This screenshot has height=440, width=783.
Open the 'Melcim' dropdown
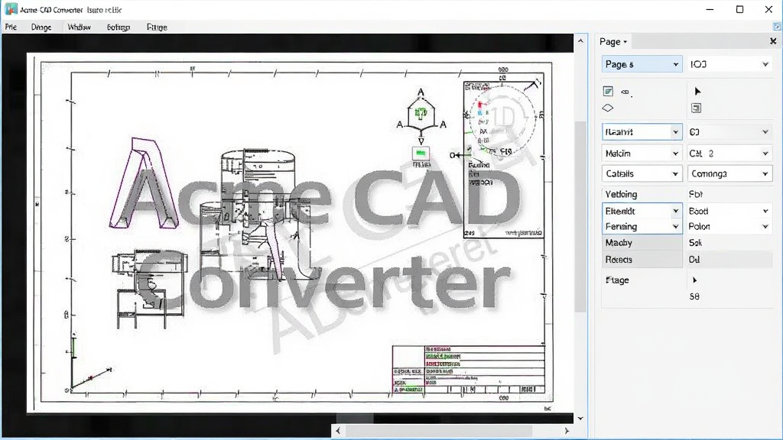(642, 153)
